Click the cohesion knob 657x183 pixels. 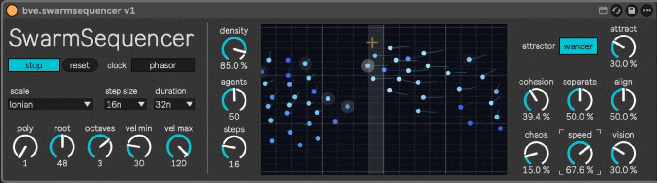click(536, 100)
